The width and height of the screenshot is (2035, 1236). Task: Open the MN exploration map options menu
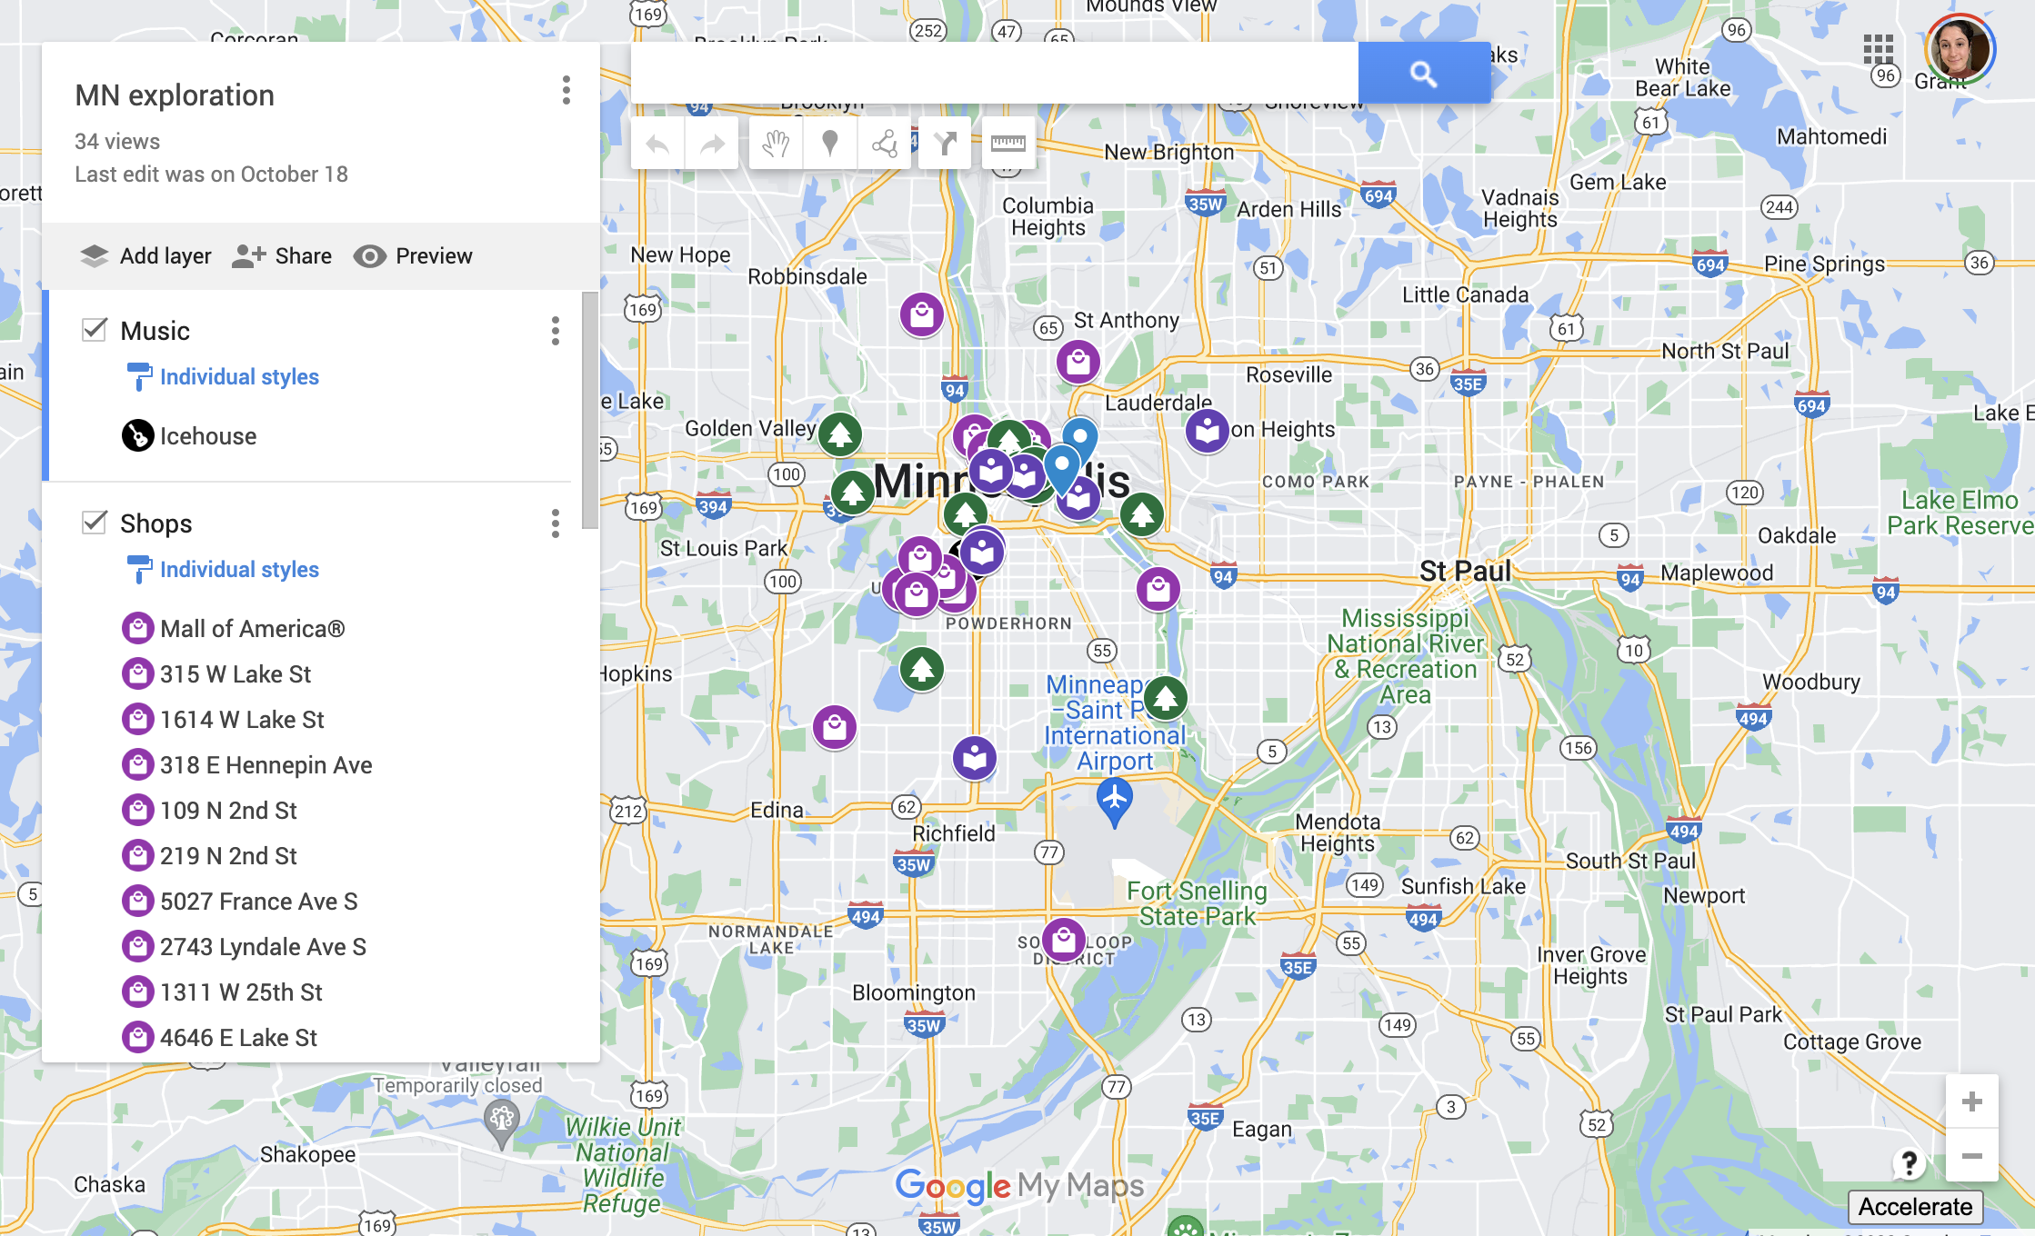566,90
